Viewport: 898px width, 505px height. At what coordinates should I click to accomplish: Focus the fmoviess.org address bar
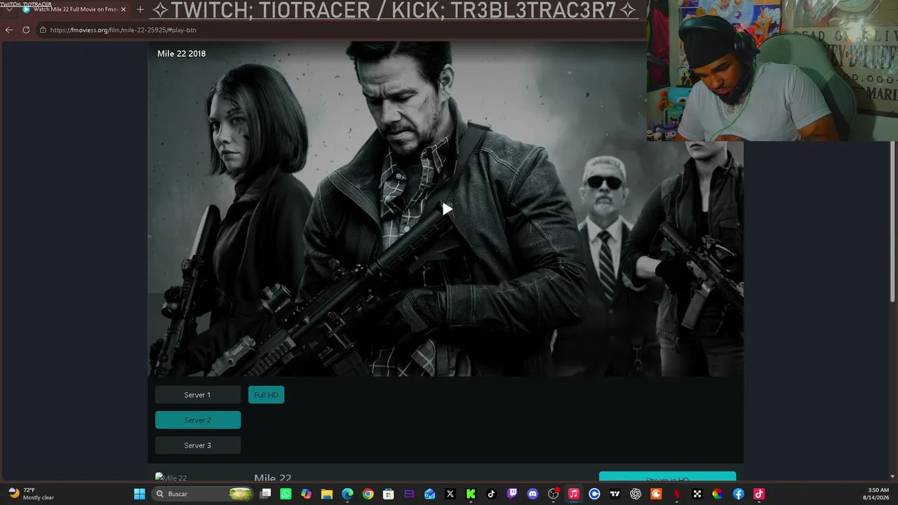337,30
